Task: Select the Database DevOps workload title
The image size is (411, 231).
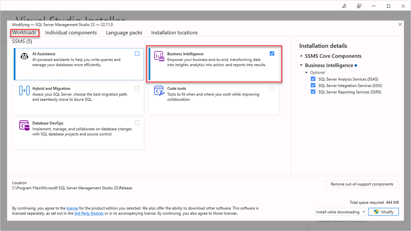Action: 48,123
